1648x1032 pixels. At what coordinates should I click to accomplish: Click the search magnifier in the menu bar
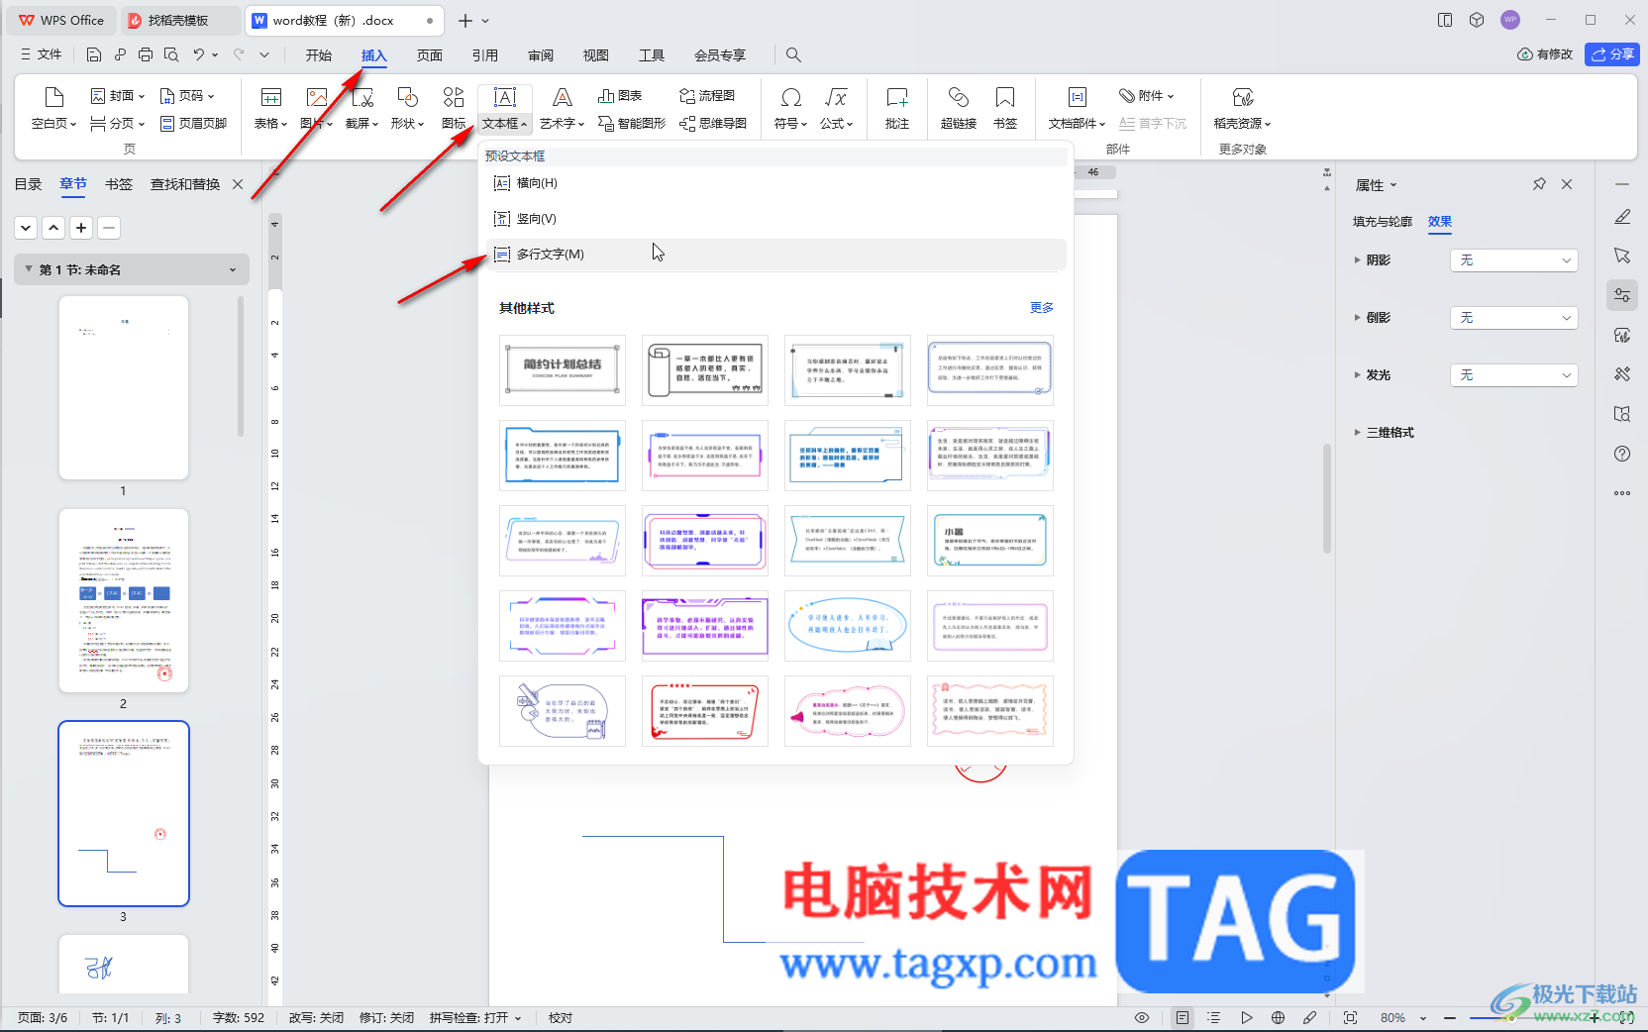[793, 54]
